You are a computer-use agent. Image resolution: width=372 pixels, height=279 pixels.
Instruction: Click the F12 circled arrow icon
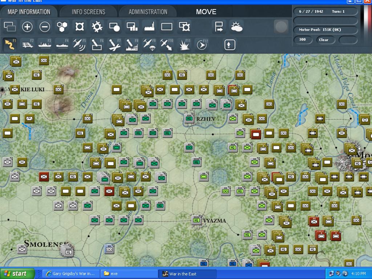point(202,45)
